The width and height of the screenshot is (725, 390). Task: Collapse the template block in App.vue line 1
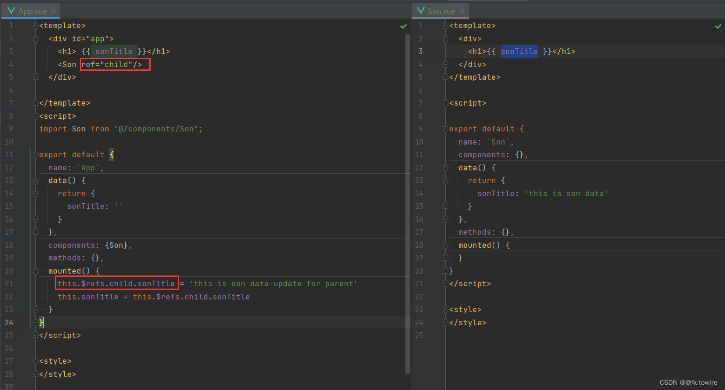[x=35, y=26]
